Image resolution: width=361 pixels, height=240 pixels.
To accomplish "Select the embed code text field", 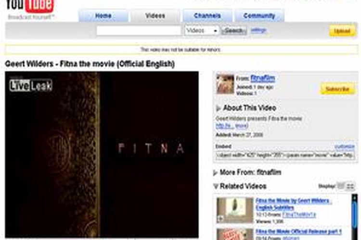I will (285, 156).
